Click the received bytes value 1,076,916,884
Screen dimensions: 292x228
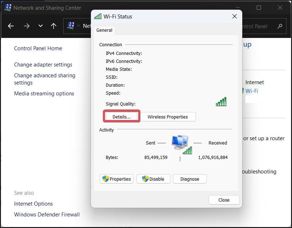point(213,157)
